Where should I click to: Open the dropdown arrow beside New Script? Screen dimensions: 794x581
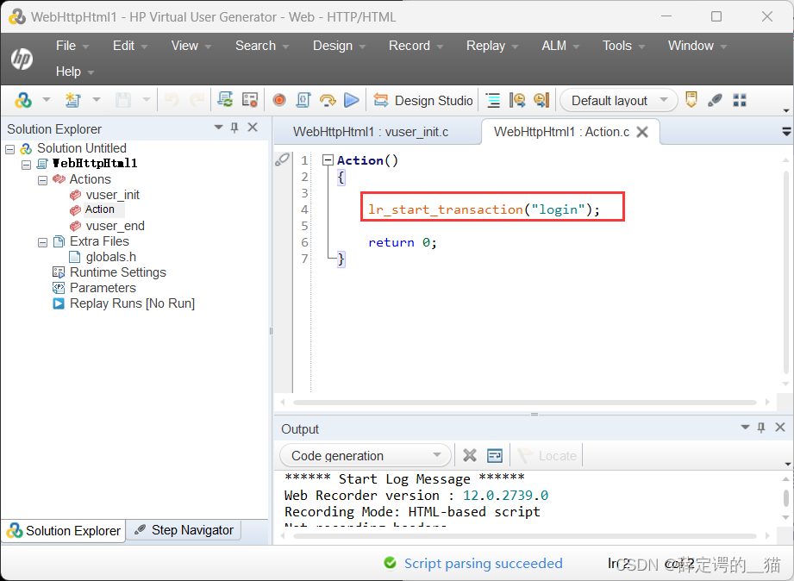47,100
